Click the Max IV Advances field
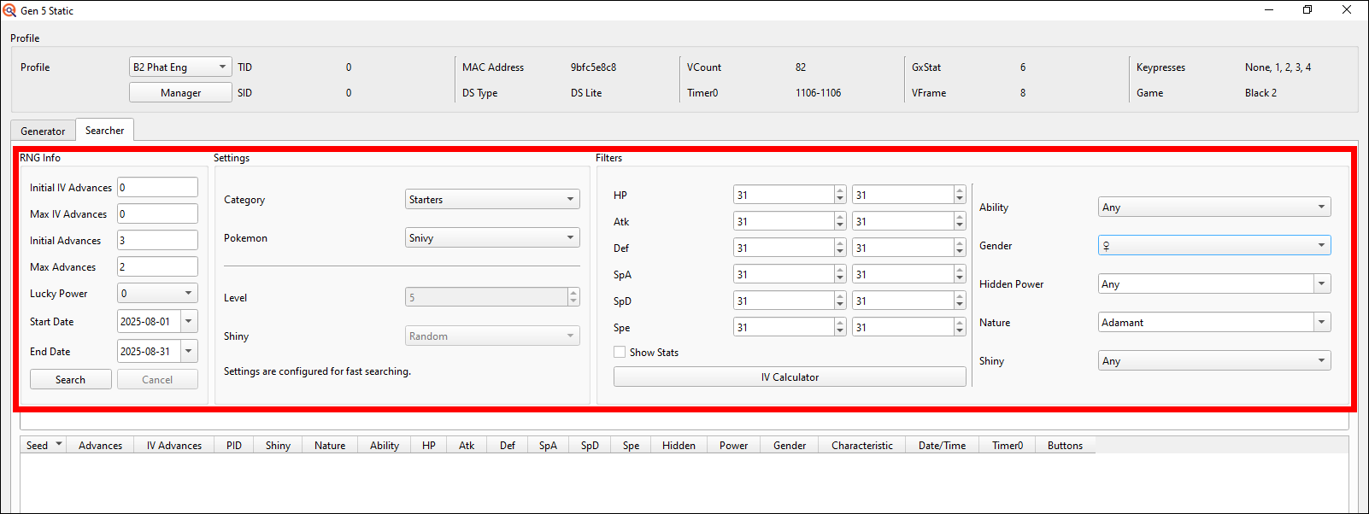Screen dimensions: 1369x514 pyautogui.click(x=157, y=213)
